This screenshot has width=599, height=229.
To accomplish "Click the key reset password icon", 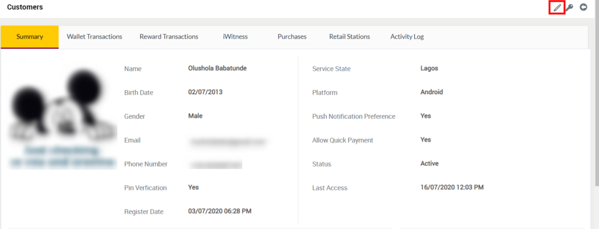I will pyautogui.click(x=569, y=8).
